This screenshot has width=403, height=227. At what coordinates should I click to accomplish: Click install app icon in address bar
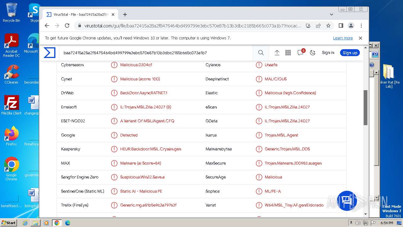[308, 26]
